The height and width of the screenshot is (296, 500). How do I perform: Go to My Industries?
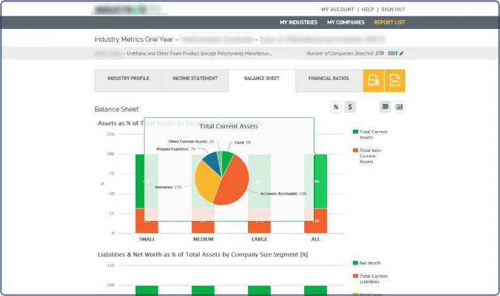[299, 22]
